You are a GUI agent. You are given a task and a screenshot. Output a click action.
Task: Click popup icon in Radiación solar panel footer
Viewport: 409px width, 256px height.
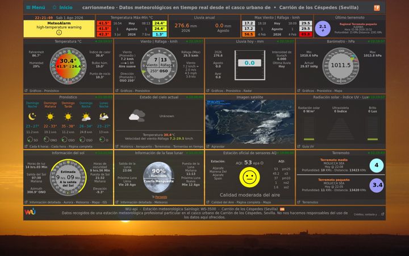[x=299, y=147]
